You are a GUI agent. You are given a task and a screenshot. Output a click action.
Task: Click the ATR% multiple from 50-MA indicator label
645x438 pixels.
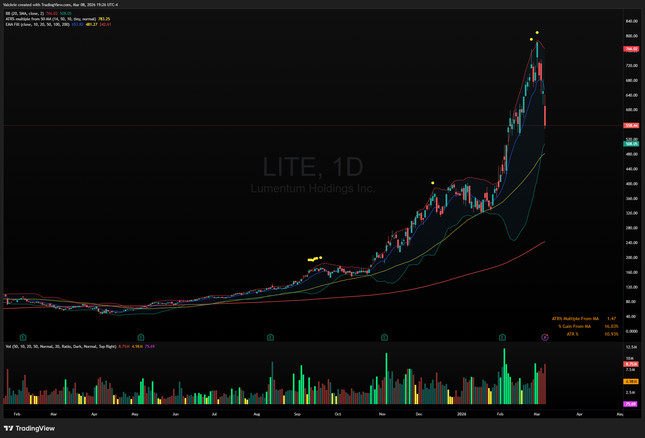click(x=51, y=19)
